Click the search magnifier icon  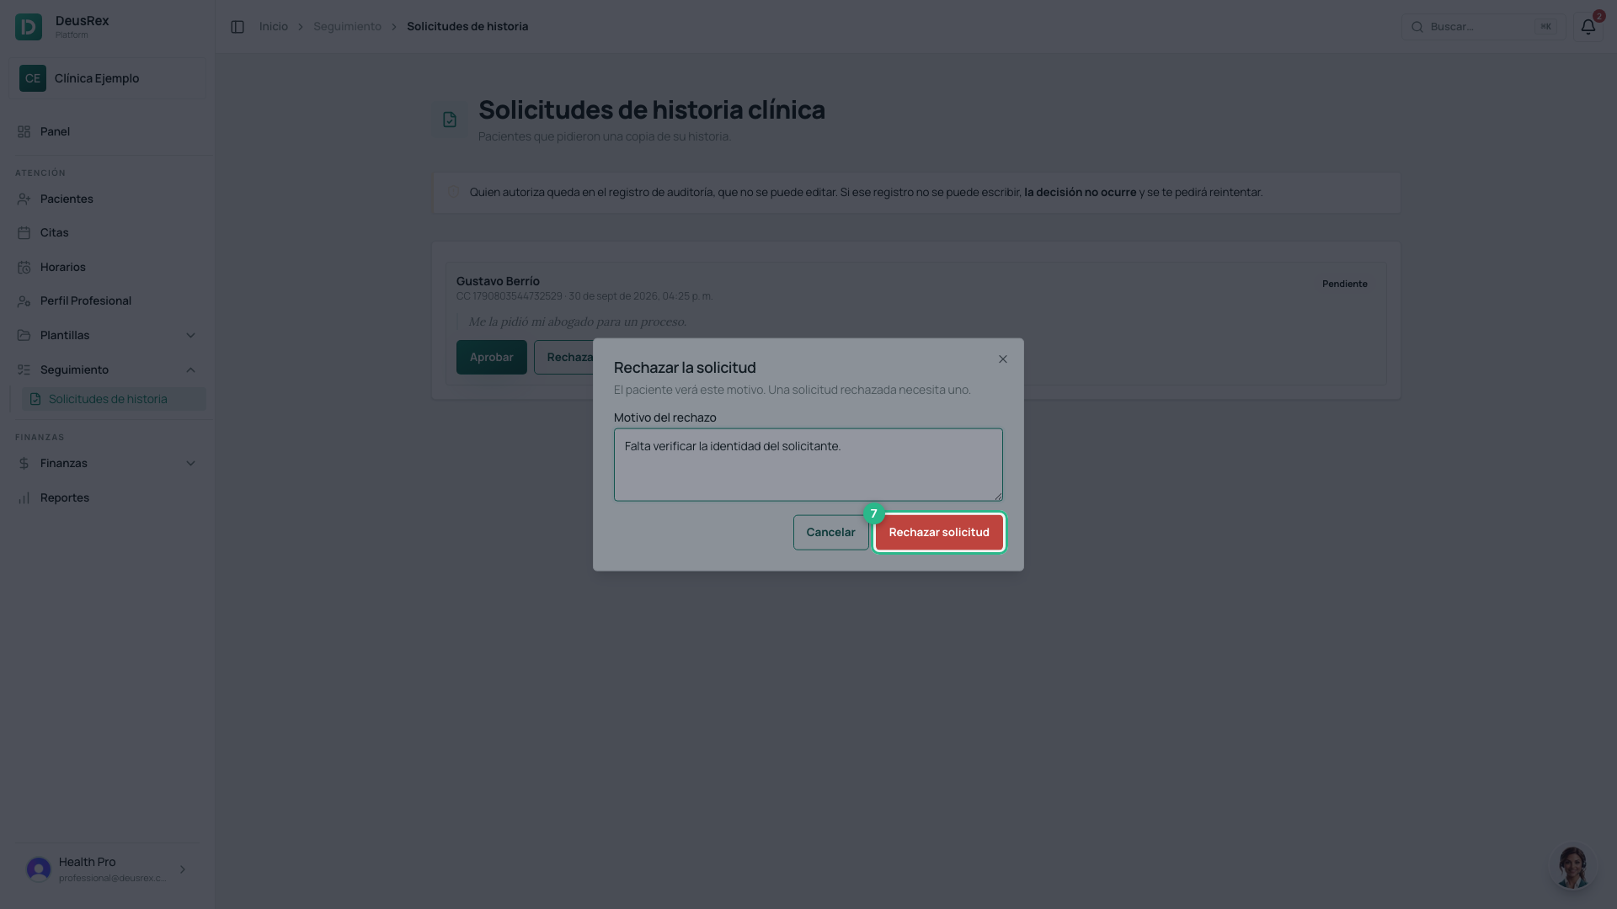click(1417, 27)
